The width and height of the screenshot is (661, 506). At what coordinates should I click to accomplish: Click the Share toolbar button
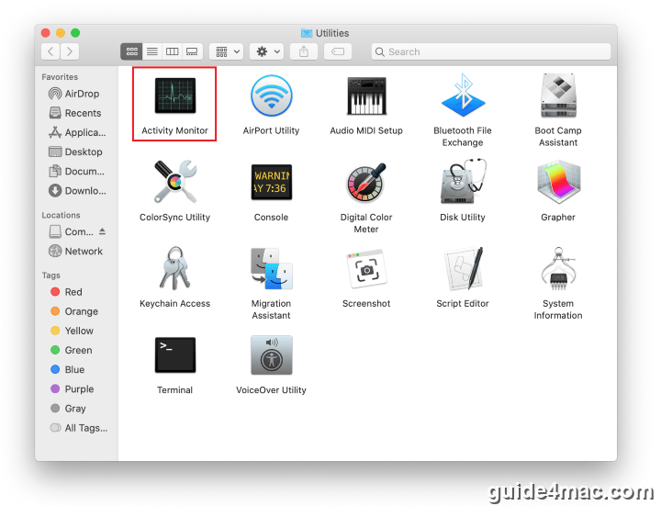(304, 51)
